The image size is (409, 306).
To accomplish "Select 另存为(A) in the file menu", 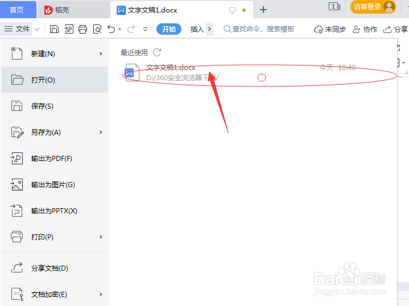I will [x=55, y=133].
